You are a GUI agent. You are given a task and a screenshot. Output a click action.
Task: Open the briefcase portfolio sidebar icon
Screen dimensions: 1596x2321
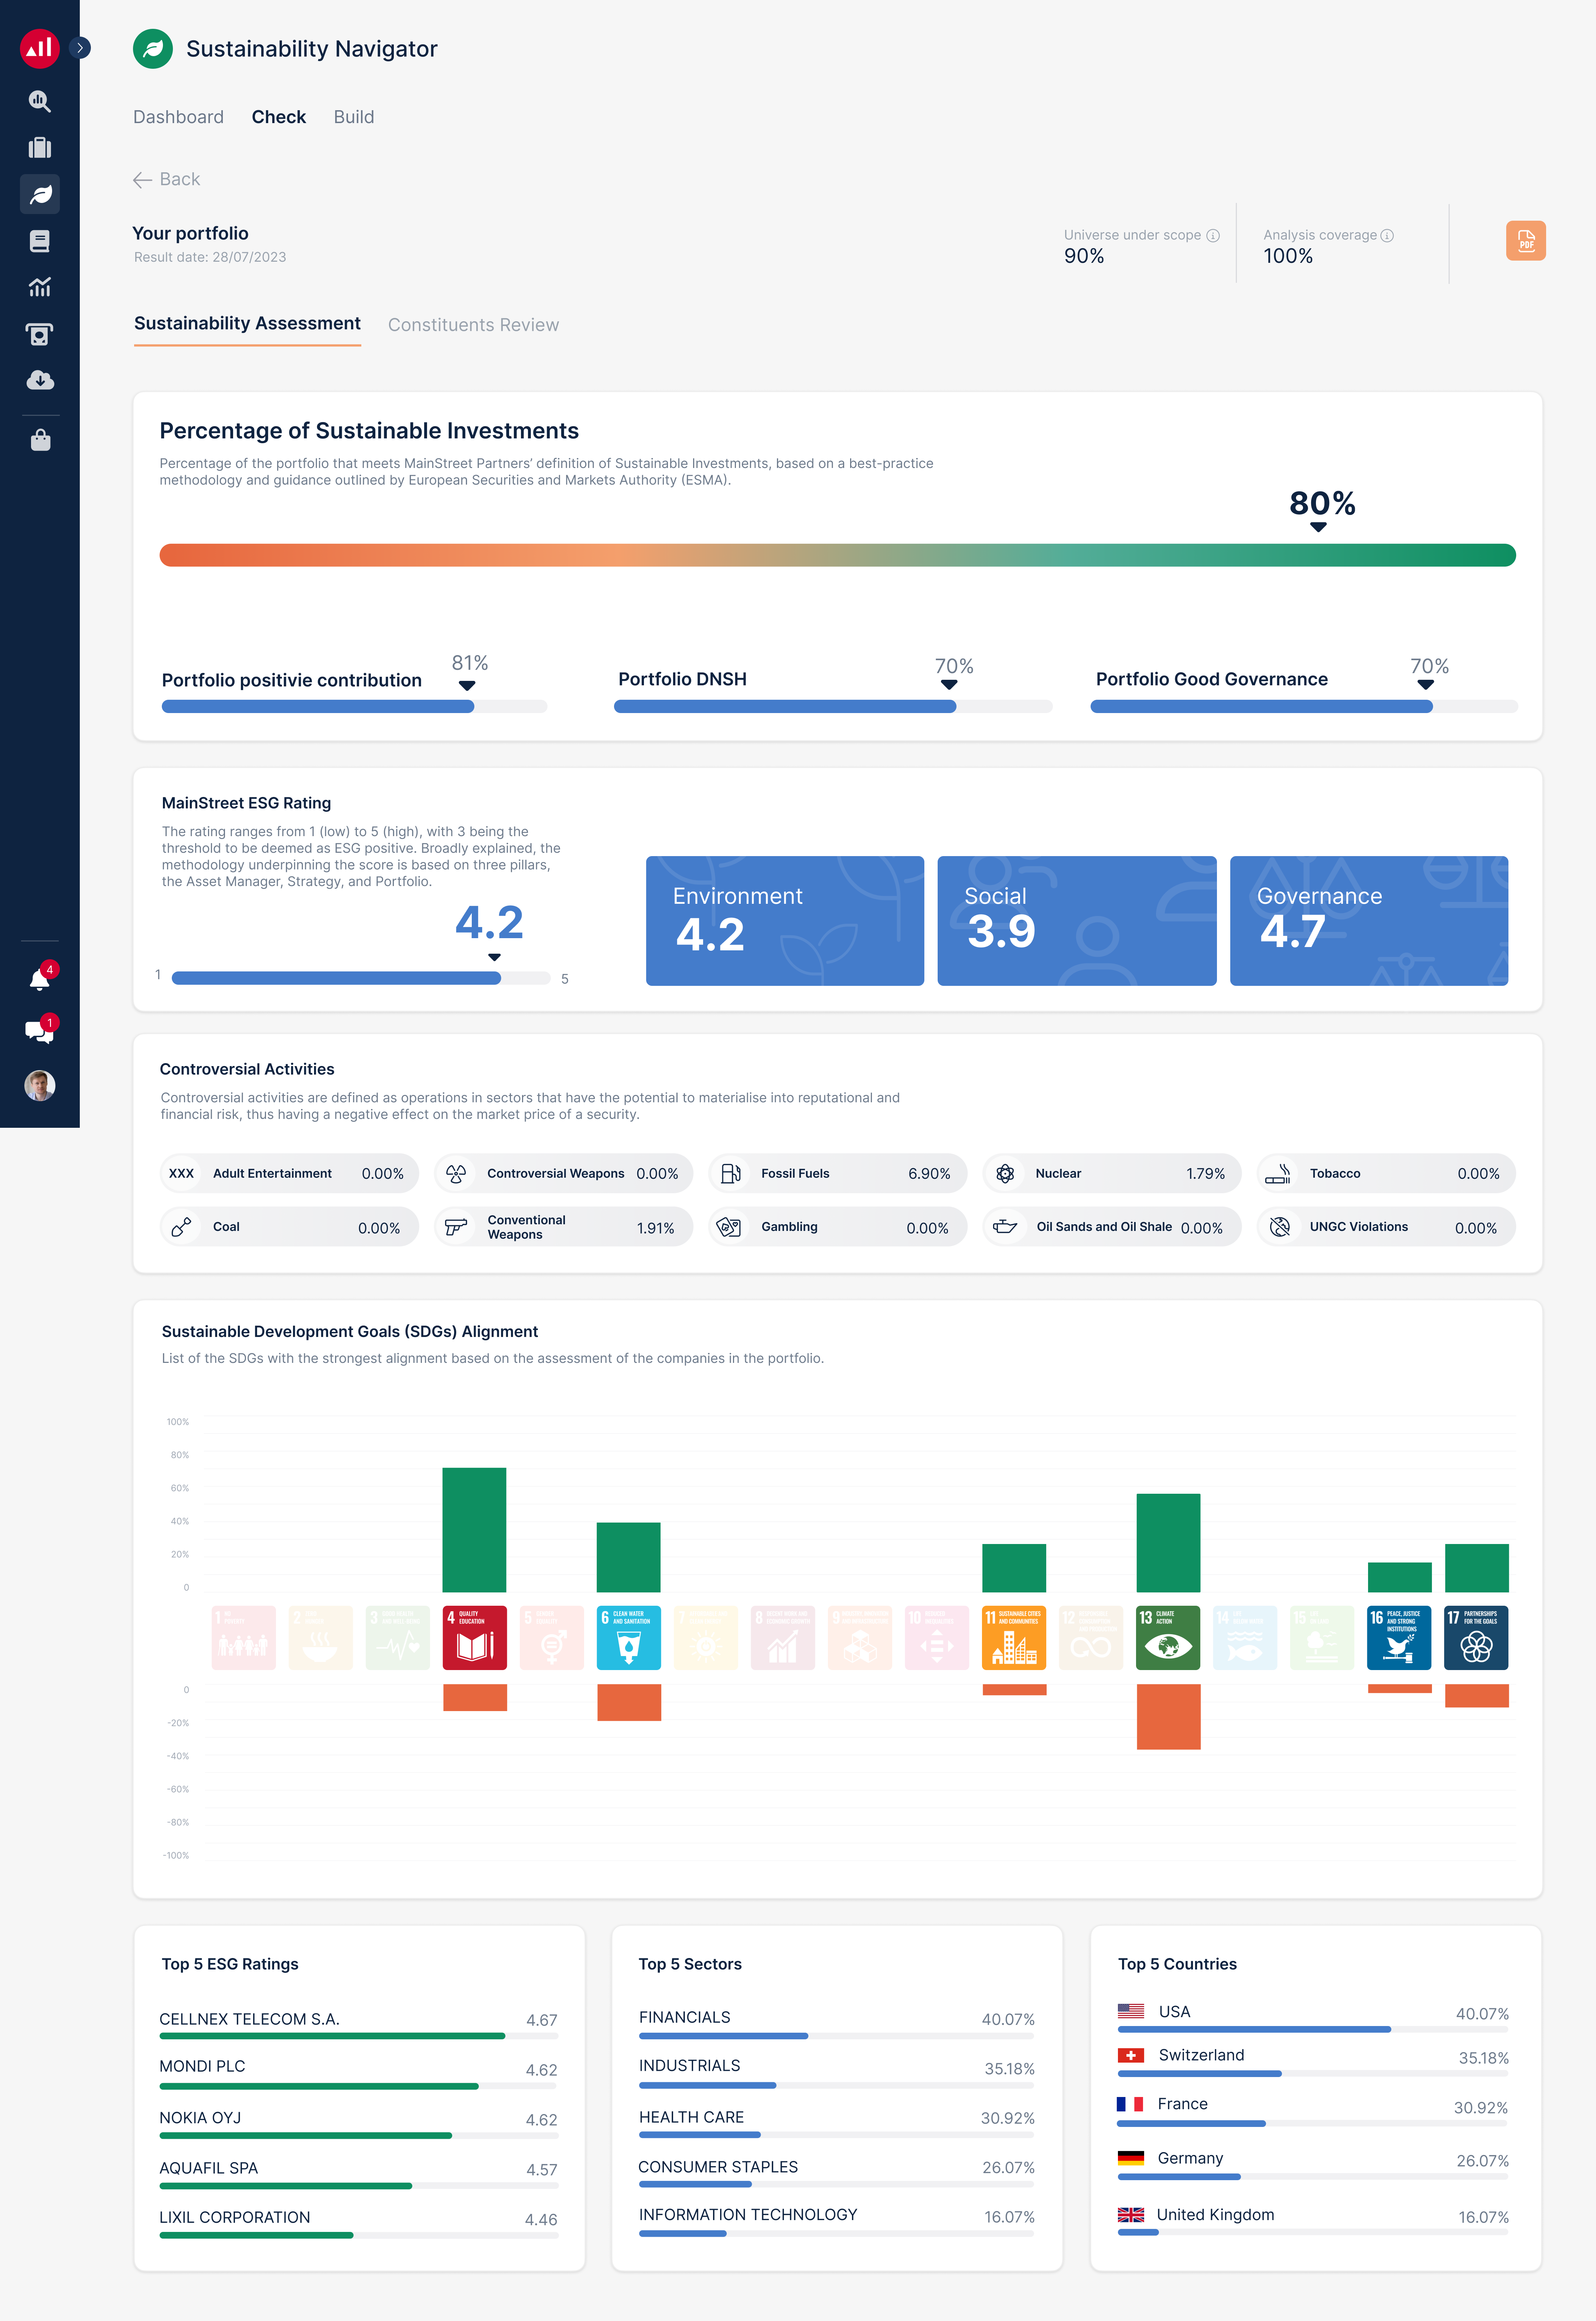40,148
